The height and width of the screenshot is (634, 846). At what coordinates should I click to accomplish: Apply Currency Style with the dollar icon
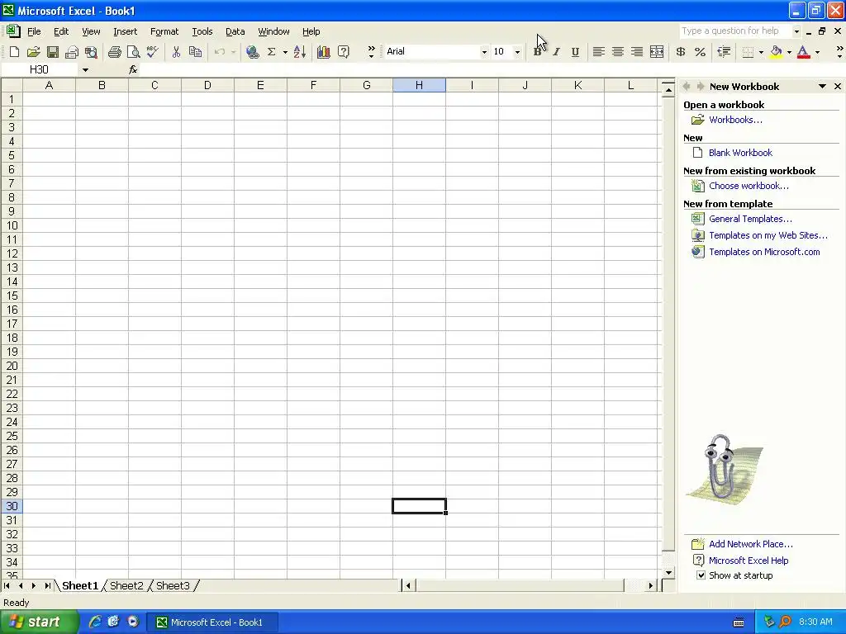(x=681, y=52)
